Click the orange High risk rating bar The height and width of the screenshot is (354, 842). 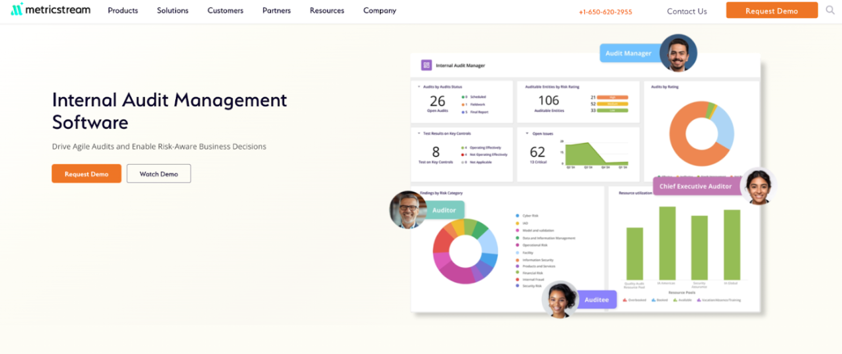(612, 97)
